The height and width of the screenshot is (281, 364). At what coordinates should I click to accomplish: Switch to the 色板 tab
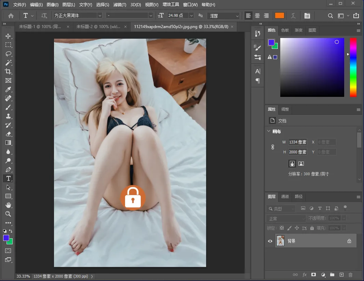(285, 30)
